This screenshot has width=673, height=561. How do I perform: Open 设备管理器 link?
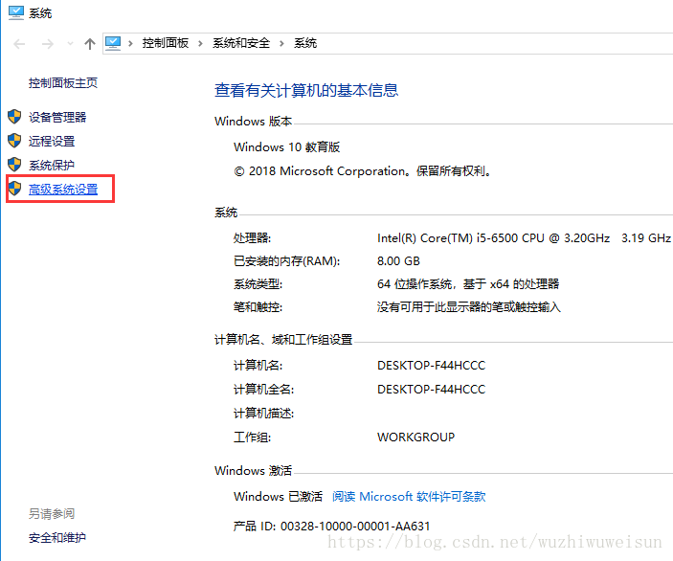pyautogui.click(x=57, y=117)
